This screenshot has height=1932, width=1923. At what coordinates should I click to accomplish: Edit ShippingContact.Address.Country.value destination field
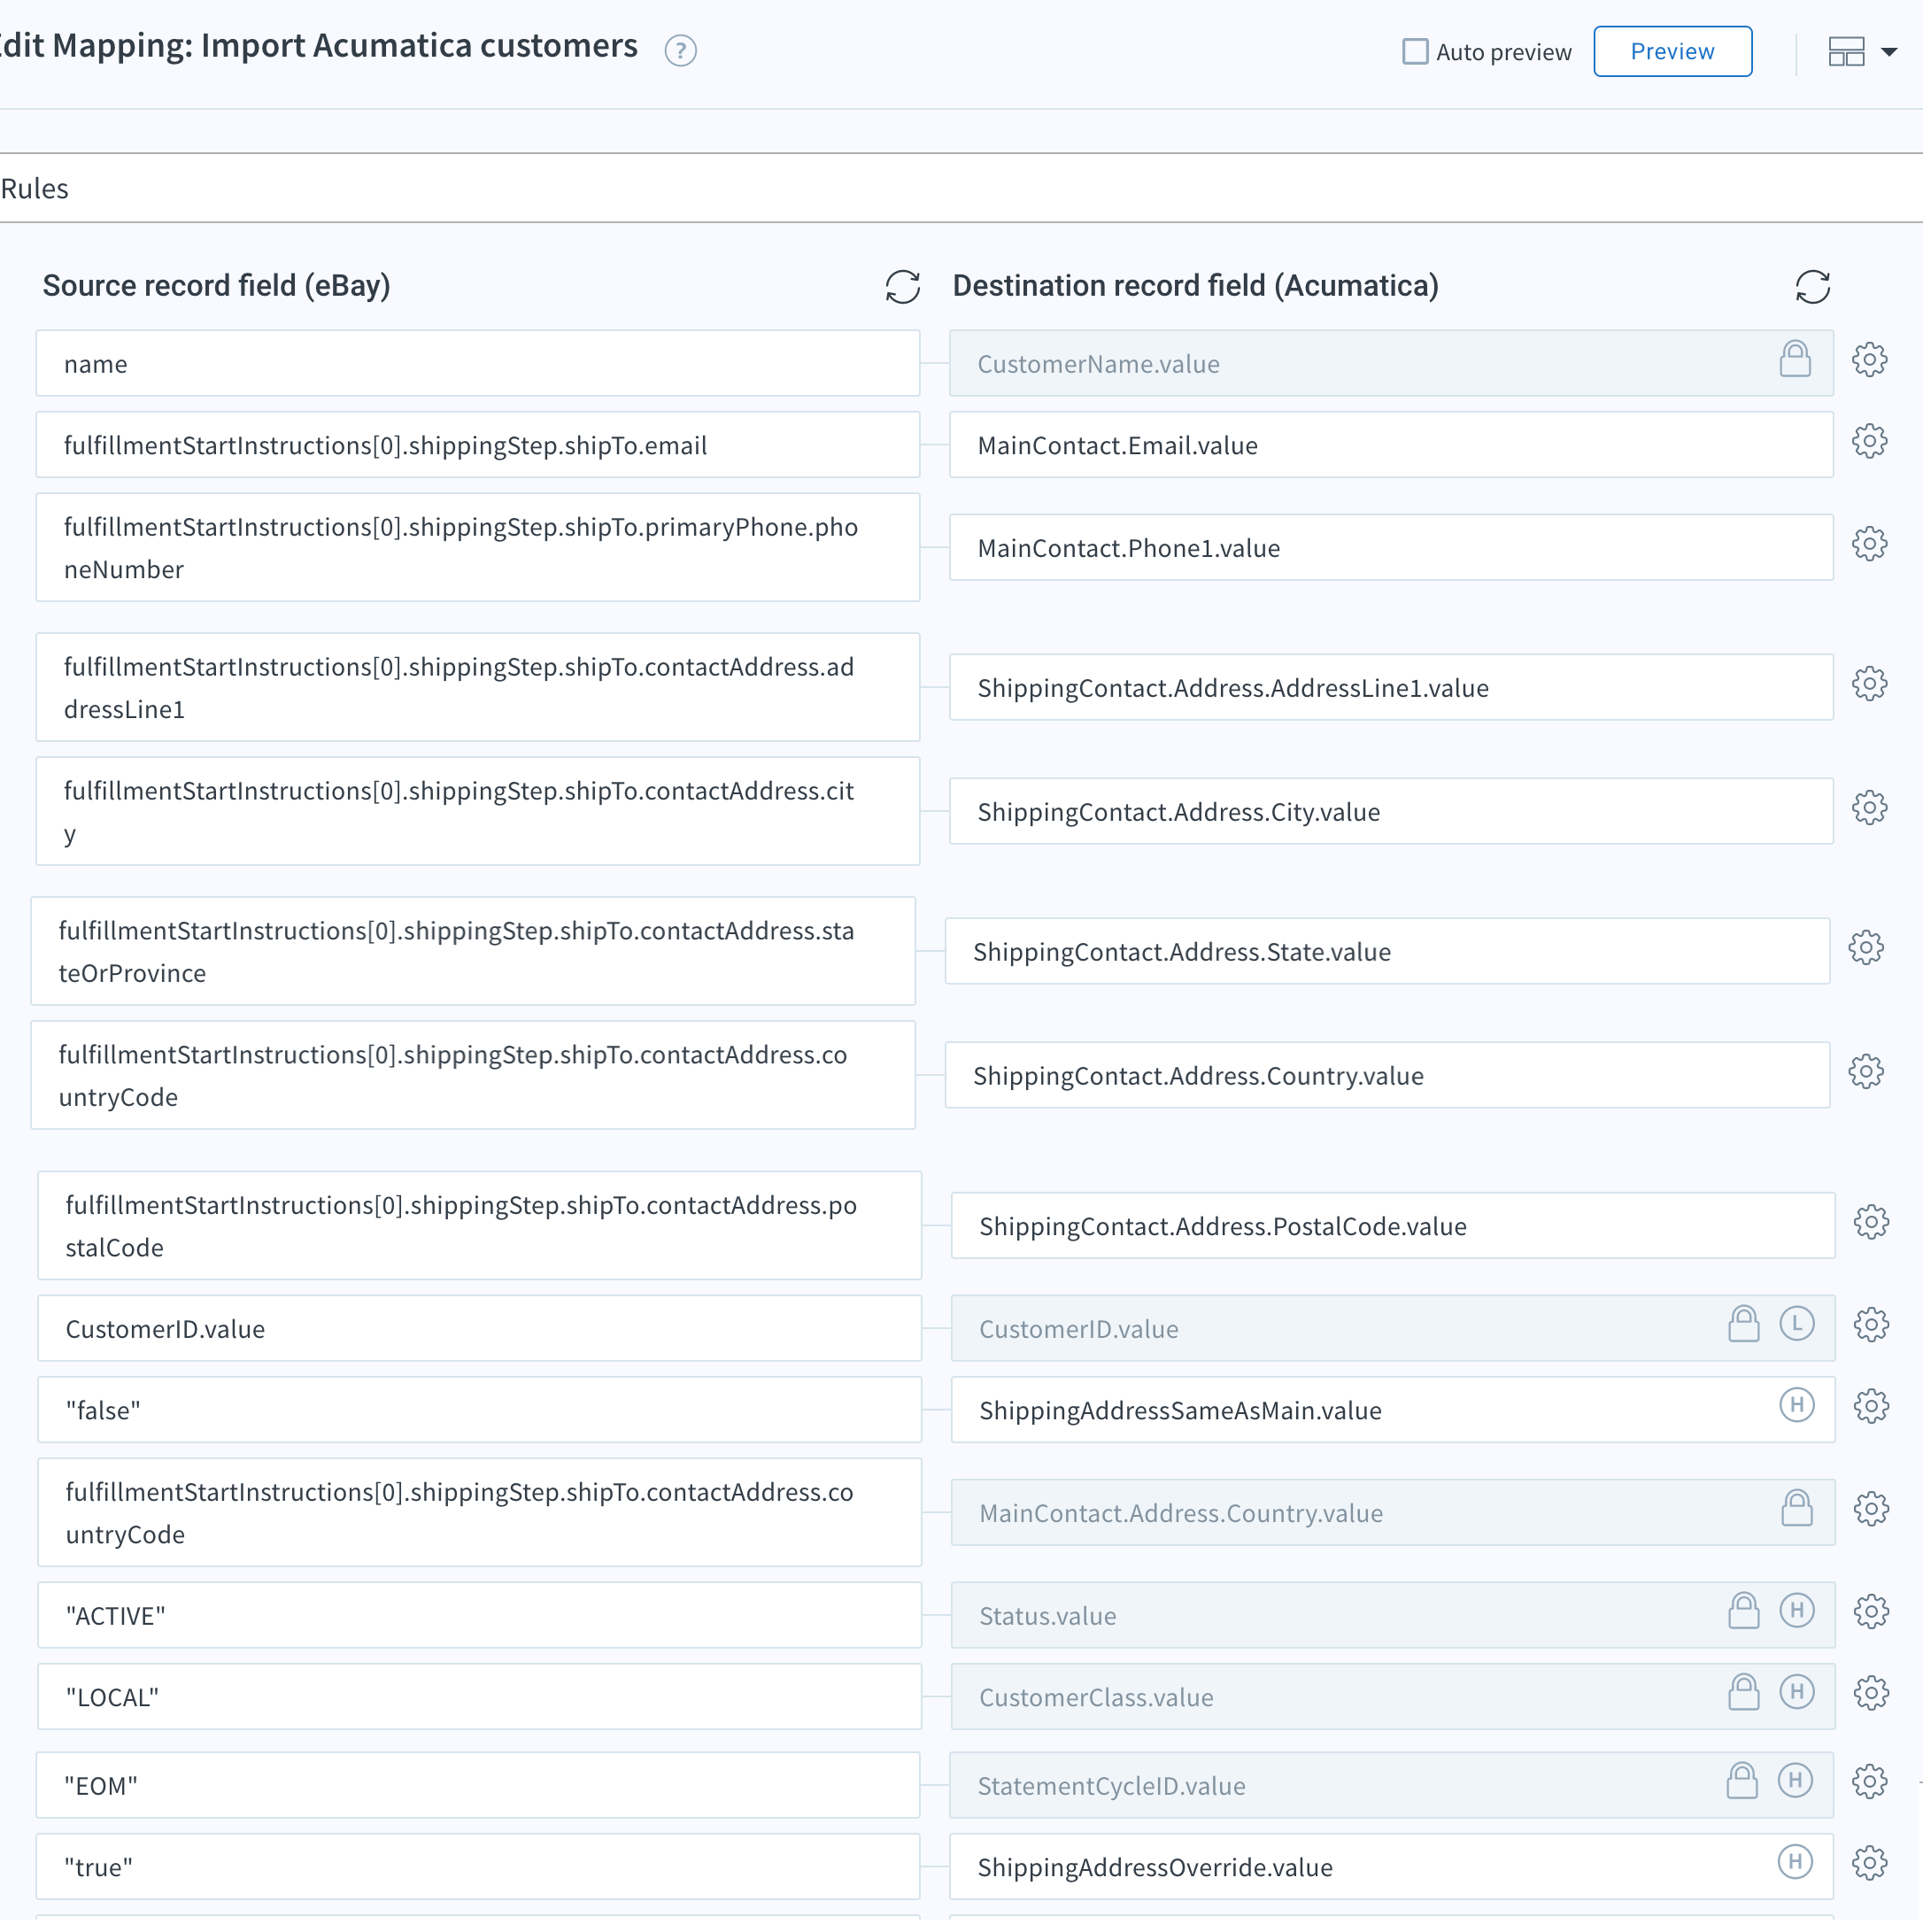(1387, 1076)
